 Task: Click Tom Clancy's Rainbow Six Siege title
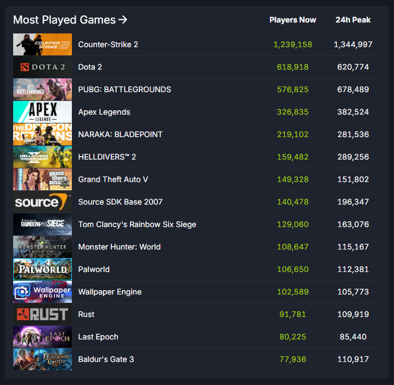(137, 224)
